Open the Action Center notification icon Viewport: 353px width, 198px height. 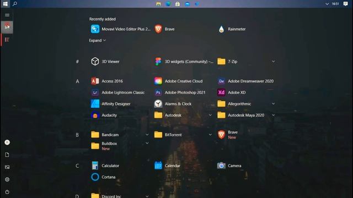tap(346, 4)
